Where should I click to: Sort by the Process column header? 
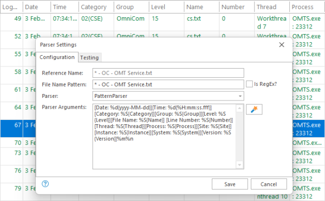coord(307,7)
